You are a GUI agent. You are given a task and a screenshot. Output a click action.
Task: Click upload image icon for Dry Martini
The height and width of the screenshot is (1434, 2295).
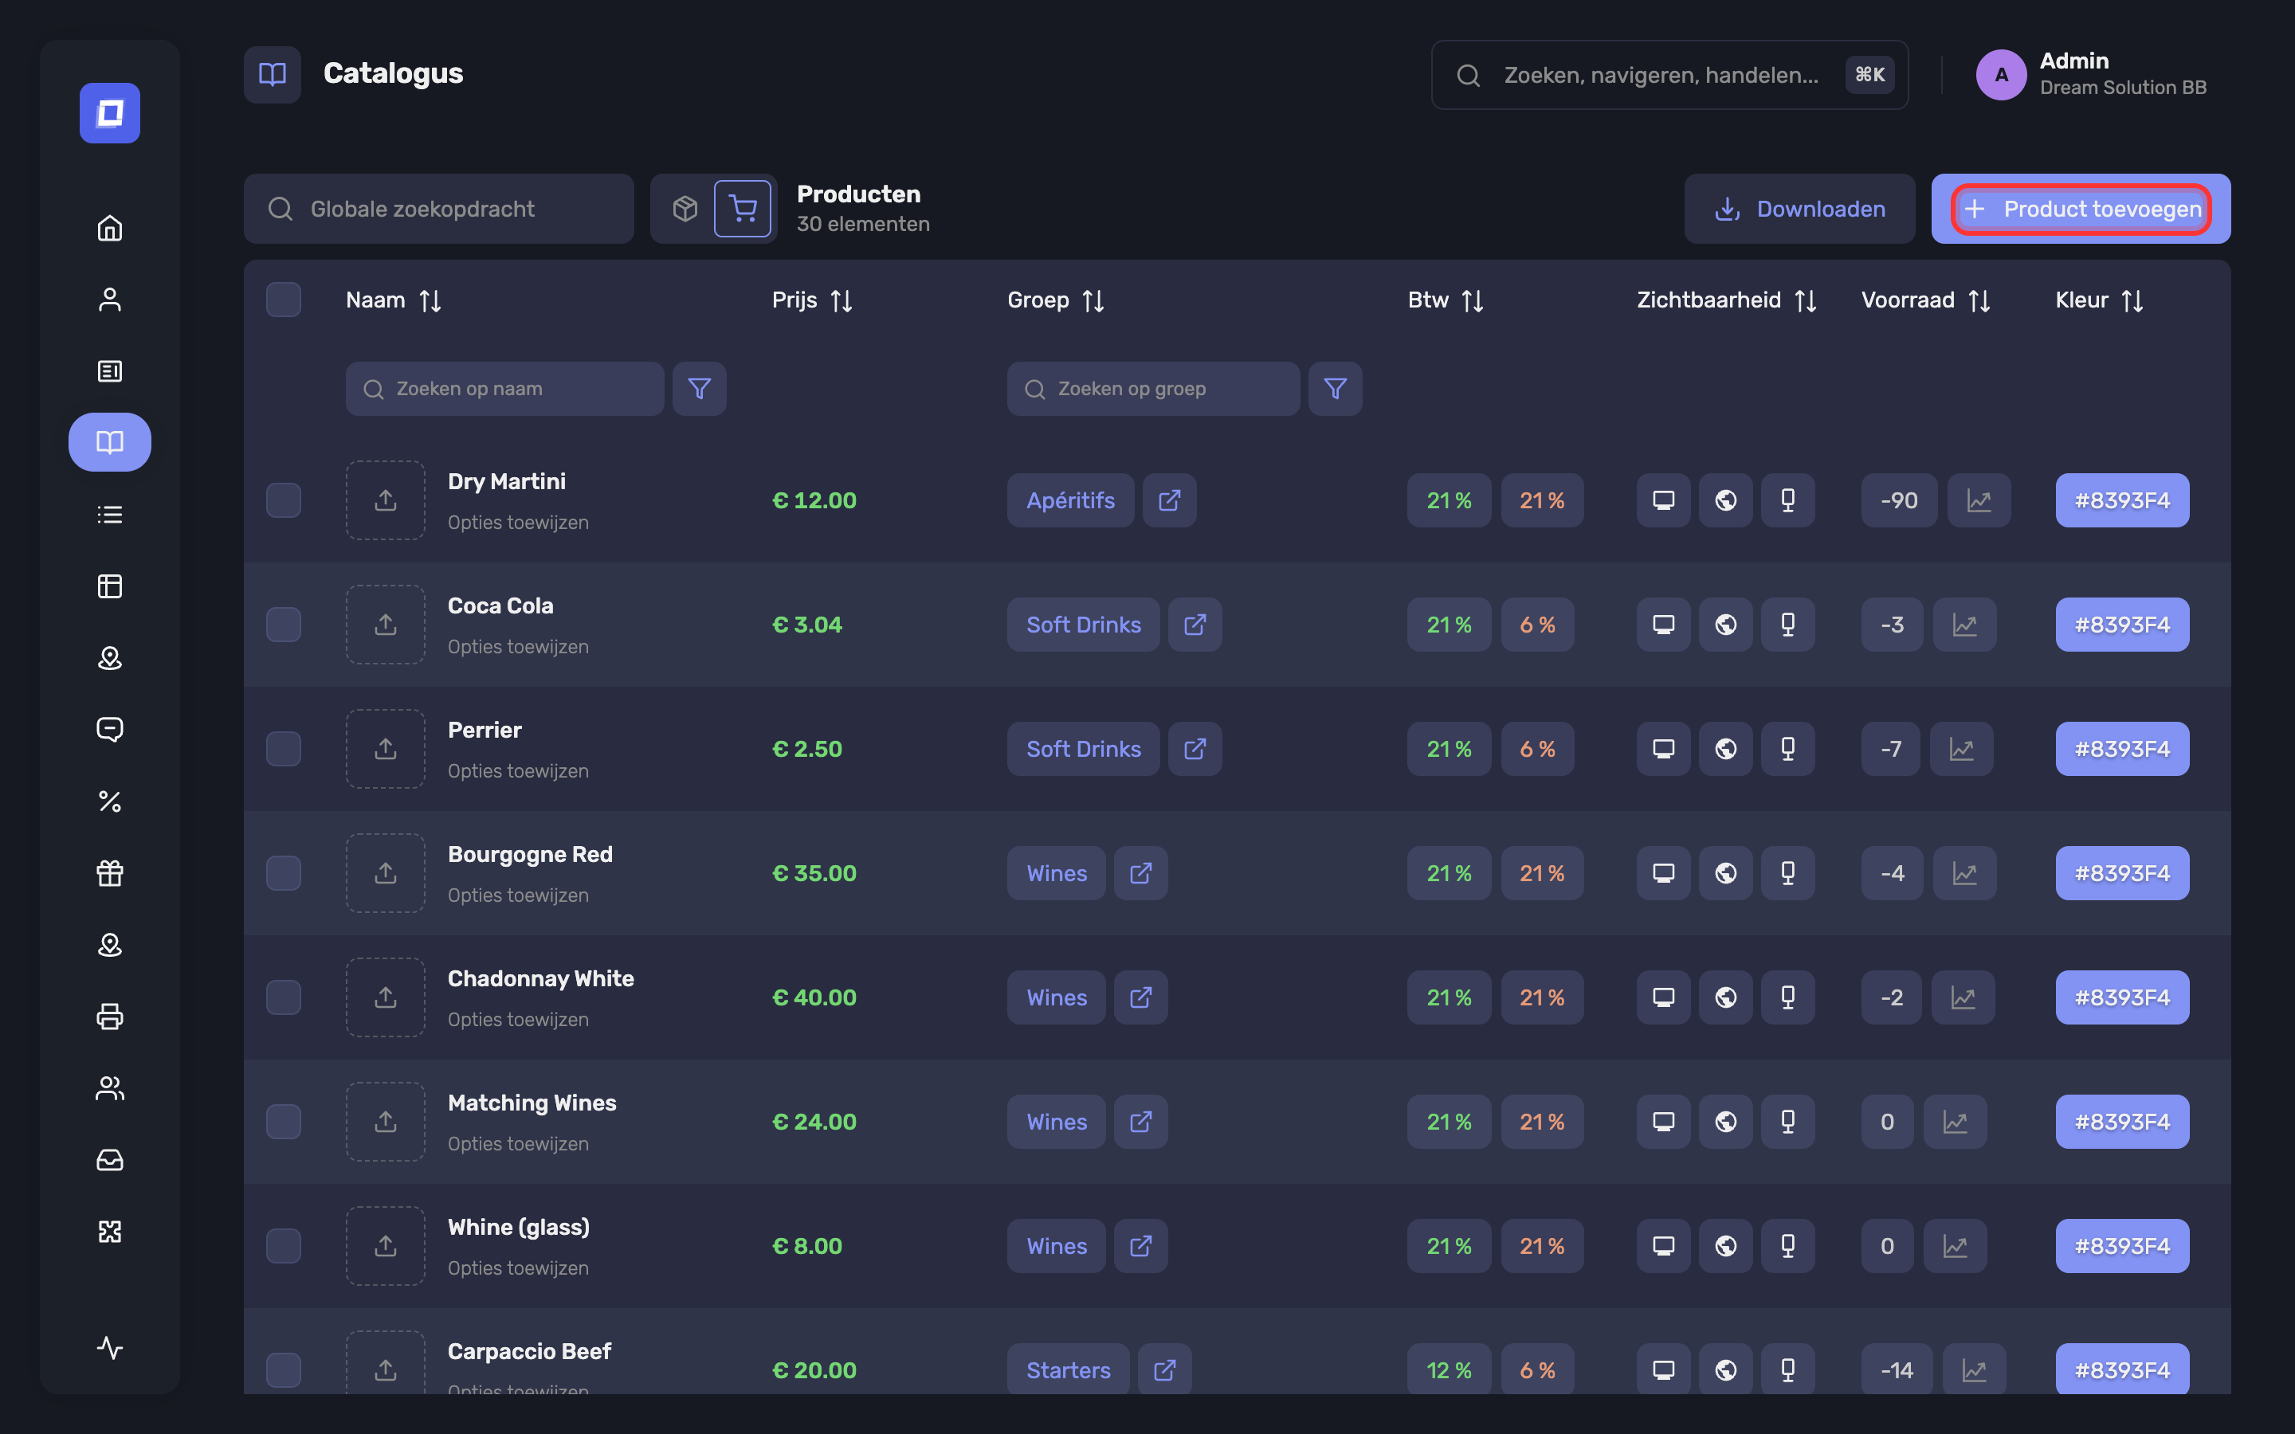point(385,501)
